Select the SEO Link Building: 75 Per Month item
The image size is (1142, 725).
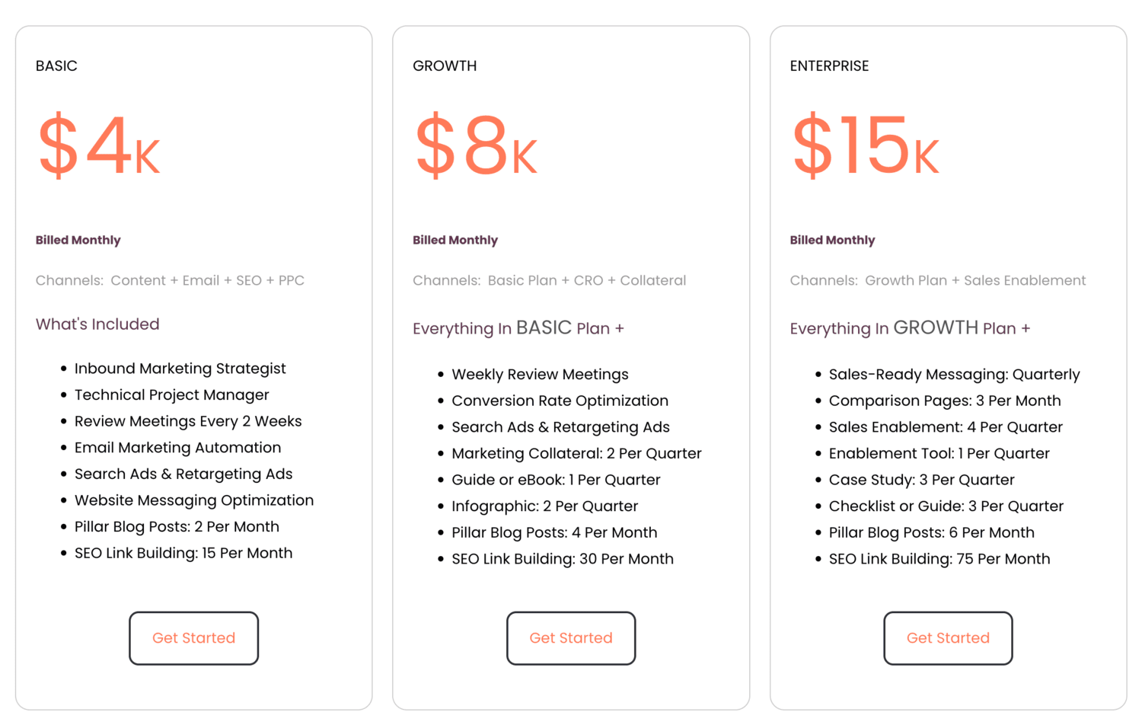[x=938, y=558]
